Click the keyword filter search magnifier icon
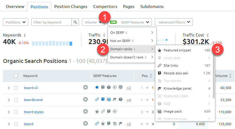235x129 pixels. pyautogui.click(x=76, y=22)
